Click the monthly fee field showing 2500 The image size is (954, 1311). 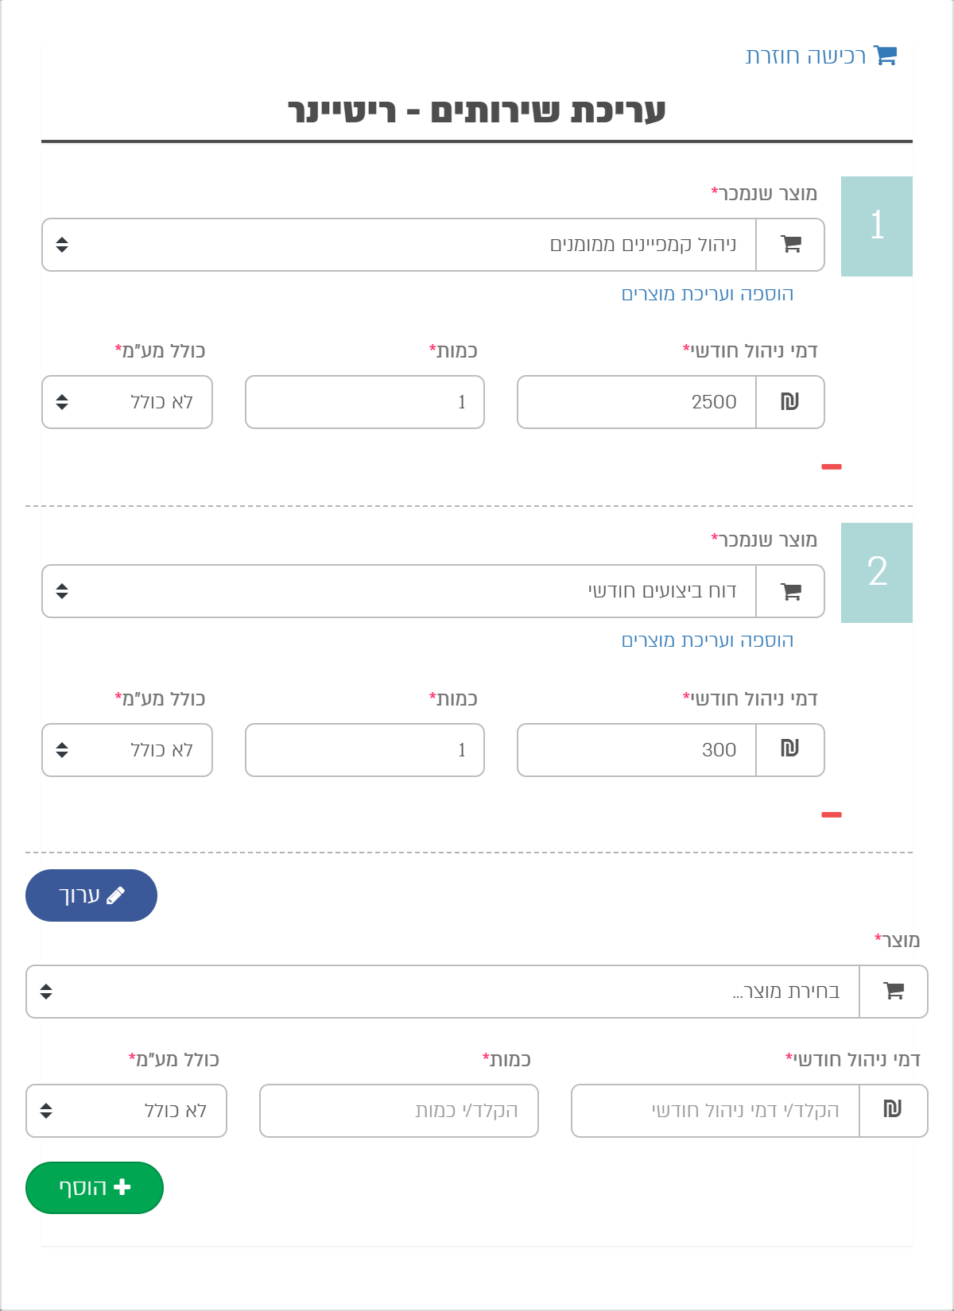(637, 402)
